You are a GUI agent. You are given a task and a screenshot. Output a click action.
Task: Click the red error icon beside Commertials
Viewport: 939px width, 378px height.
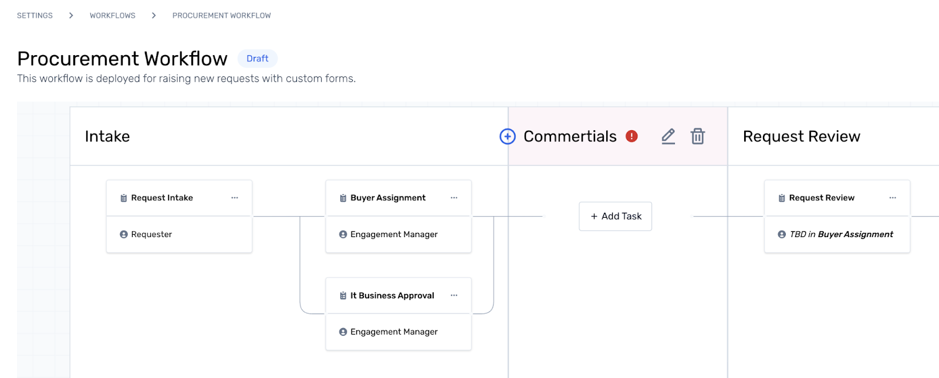click(x=631, y=136)
